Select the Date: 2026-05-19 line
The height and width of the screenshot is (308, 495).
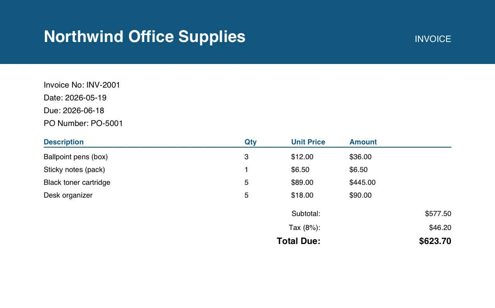75,98
